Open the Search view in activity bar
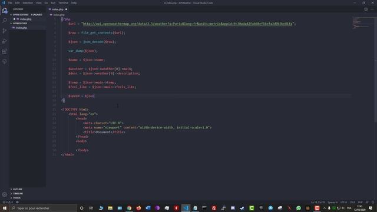Image resolution: width=377 pixels, height=212 pixels. [x=5, y=21]
